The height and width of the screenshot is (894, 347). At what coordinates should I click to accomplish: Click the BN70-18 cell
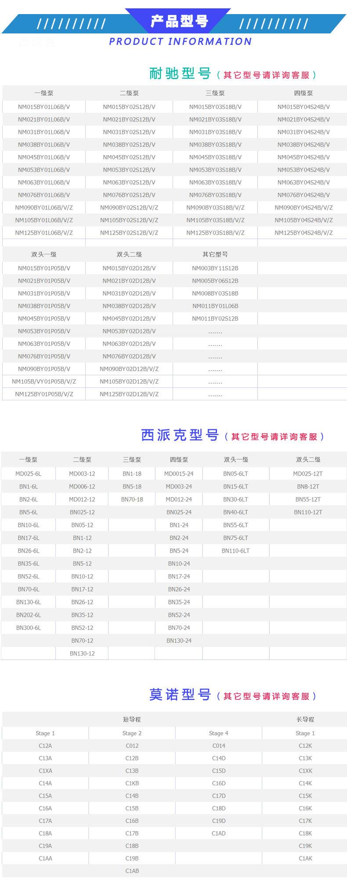click(132, 499)
